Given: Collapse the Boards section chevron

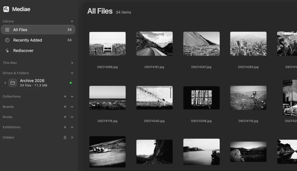Looking at the screenshot, I should (72, 107).
